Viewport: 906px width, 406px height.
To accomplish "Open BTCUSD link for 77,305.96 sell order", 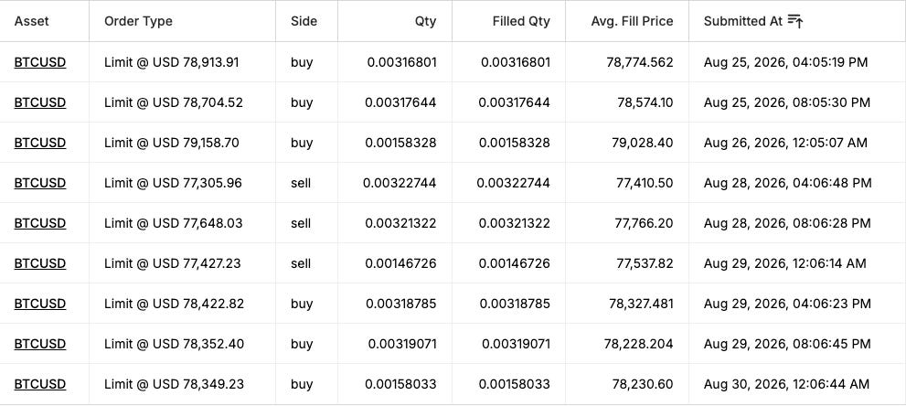I will point(40,183).
